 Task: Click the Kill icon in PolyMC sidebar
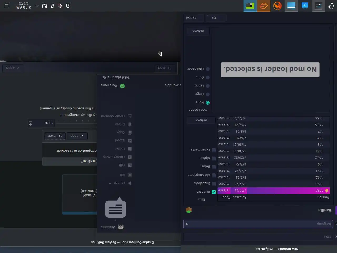pyautogui.click(x=130, y=175)
